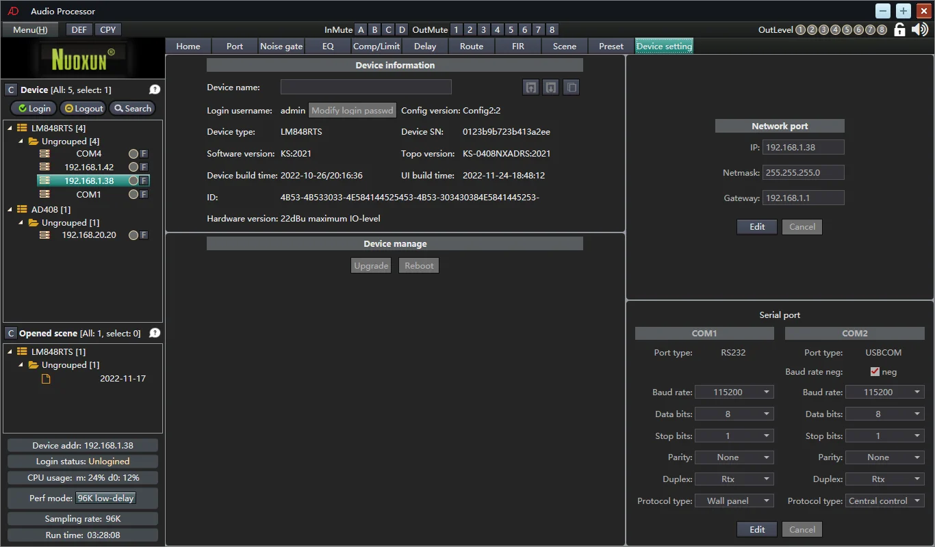
Task: Click the download icon beside Device name
Action: pyautogui.click(x=550, y=87)
